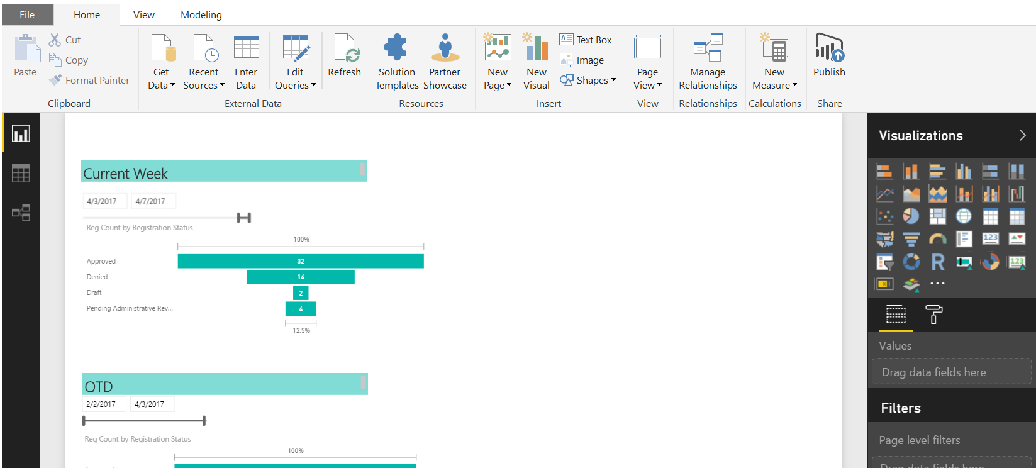Open the File menu tab
Image resolution: width=1036 pixels, height=468 pixels.
[x=27, y=14]
